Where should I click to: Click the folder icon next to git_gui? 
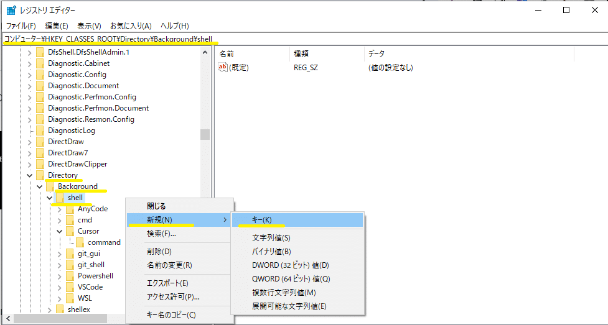coord(70,254)
